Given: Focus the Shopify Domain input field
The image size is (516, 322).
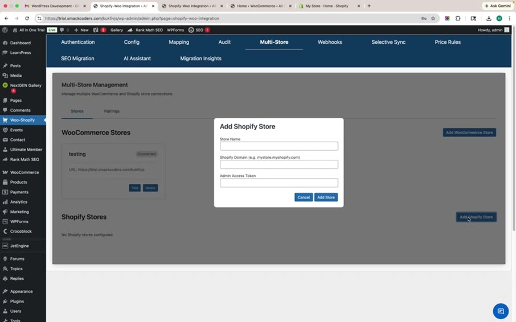Looking at the screenshot, I should (279, 164).
